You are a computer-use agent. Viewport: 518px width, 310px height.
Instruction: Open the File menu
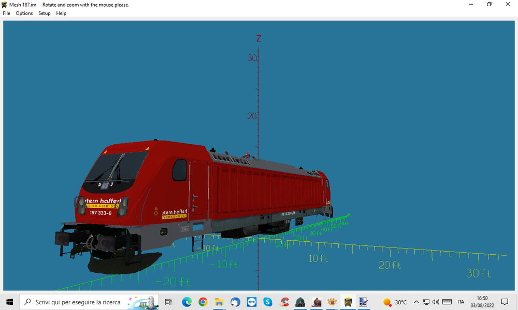click(x=6, y=13)
